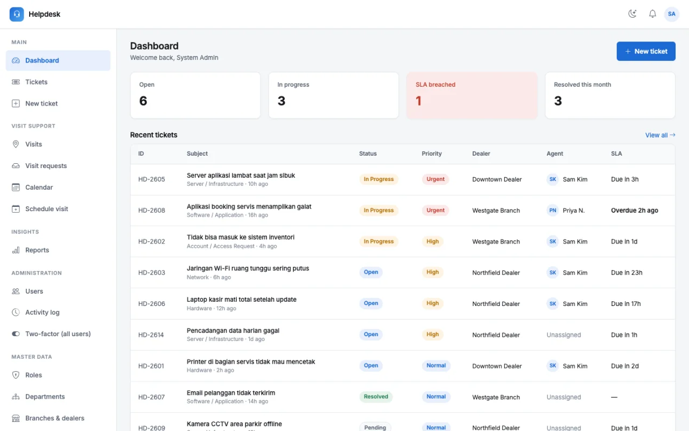
Task: Click the In progress stat card
Action: tap(334, 95)
